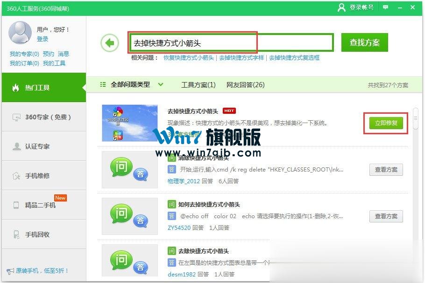Click the wrench icon beside 手机维修
This screenshot has width=425, height=283.
(16, 176)
